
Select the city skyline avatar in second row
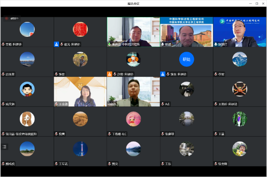tap(27, 59)
